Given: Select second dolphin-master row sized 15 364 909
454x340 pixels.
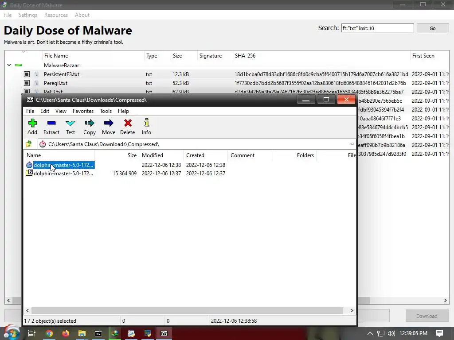Looking at the screenshot, I should [x=190, y=173].
